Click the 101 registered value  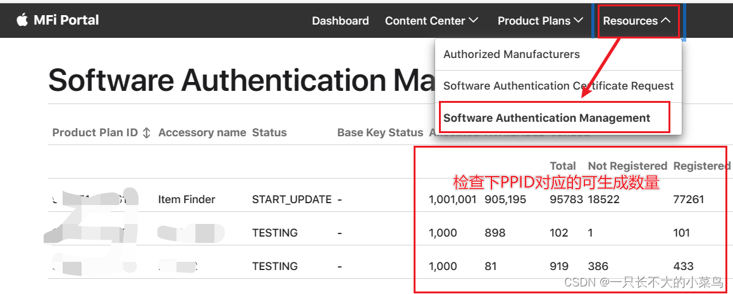pos(682,232)
